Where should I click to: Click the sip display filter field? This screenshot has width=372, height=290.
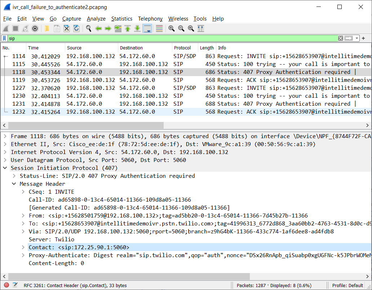coord(169,38)
